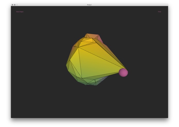Minimize the Proto1 window
Screen dimensions: 179x127
click(x=15, y=5)
